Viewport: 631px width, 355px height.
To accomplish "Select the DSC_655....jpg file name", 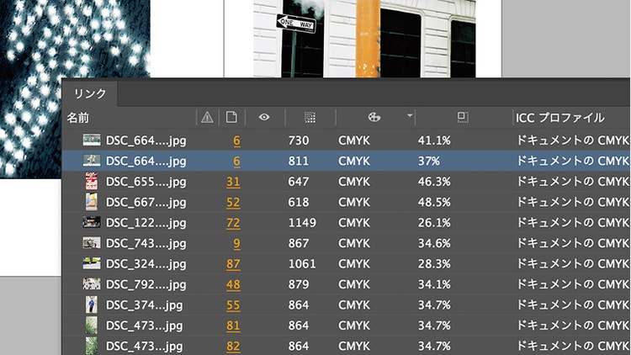I will pyautogui.click(x=146, y=182).
